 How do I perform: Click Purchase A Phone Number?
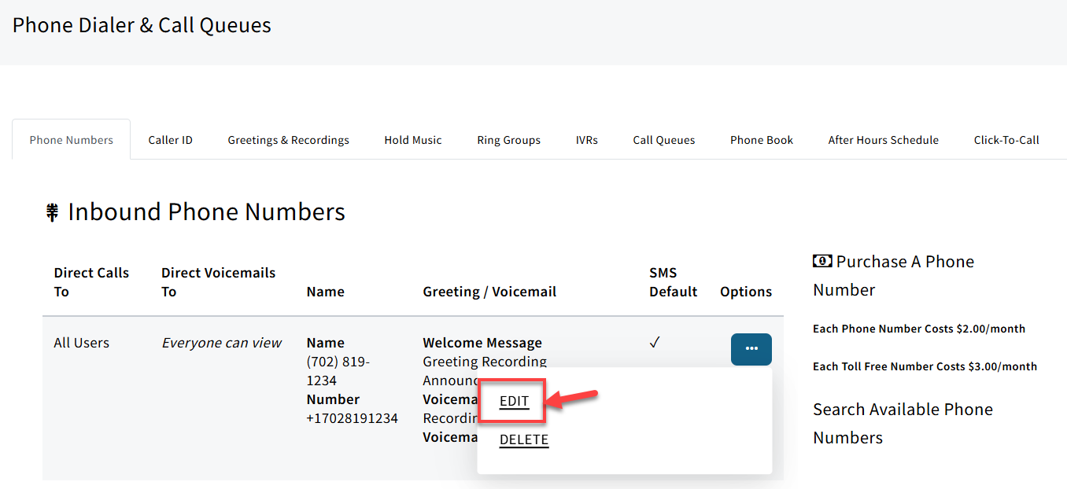[893, 275]
